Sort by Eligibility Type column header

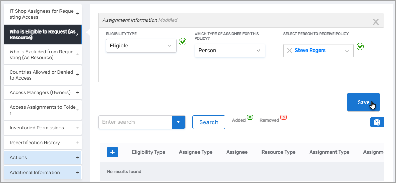148,152
